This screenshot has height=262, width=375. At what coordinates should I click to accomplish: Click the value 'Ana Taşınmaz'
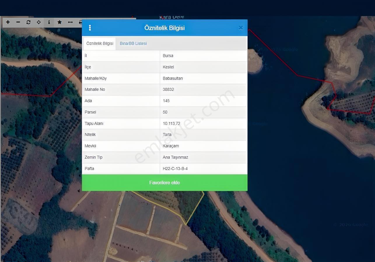pos(175,157)
